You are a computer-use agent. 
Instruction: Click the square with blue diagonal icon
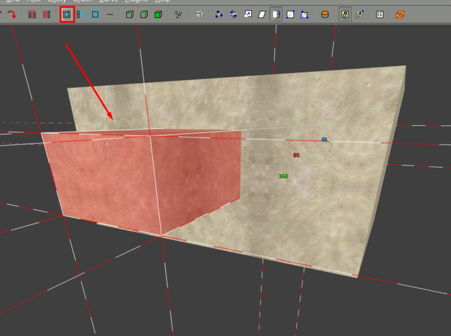pyautogui.click(x=290, y=15)
